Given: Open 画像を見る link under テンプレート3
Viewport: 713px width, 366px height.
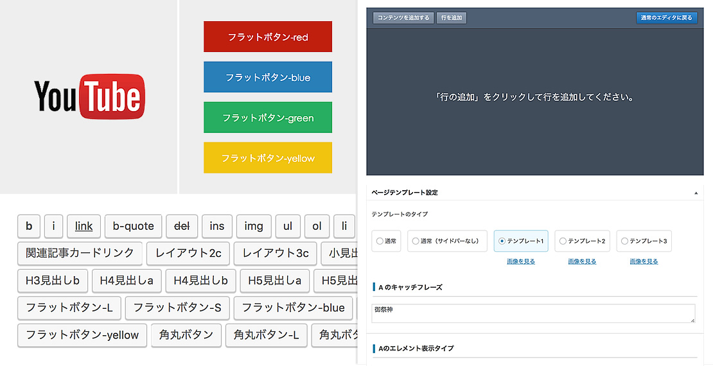Looking at the screenshot, I should (644, 261).
